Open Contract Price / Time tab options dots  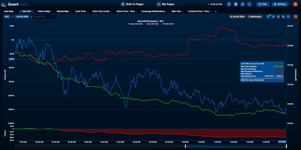(211, 11)
